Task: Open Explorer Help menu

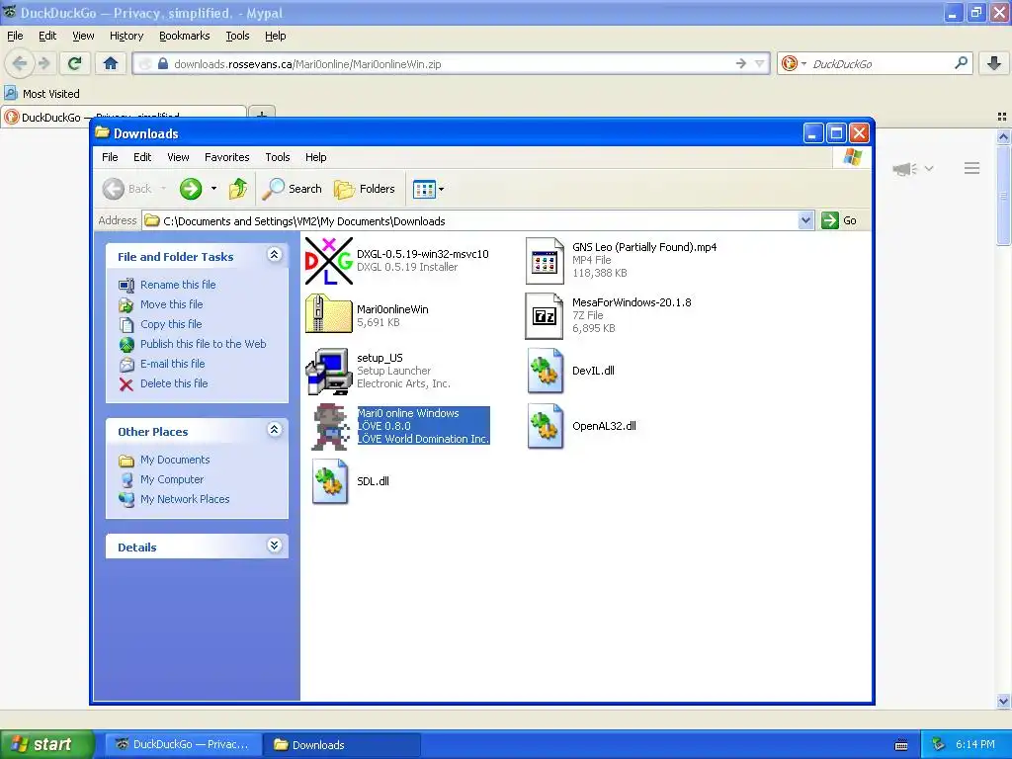Action: tap(315, 157)
